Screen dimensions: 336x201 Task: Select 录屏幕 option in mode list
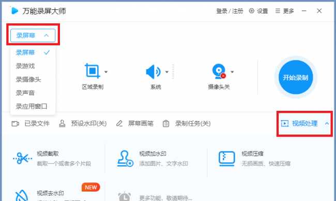(33, 53)
